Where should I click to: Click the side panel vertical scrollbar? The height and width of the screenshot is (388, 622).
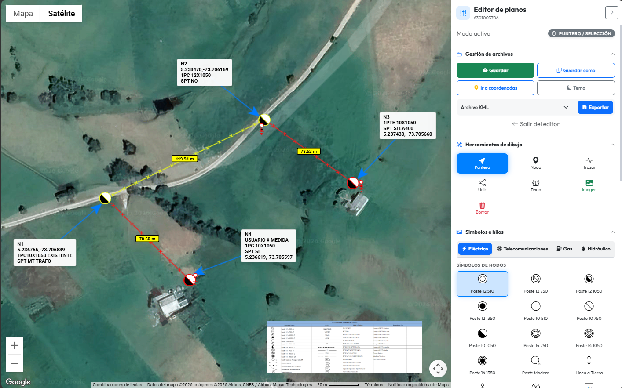pyautogui.click(x=620, y=103)
